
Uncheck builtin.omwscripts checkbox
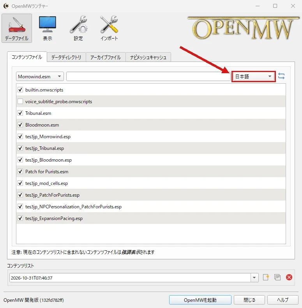coord(20,90)
